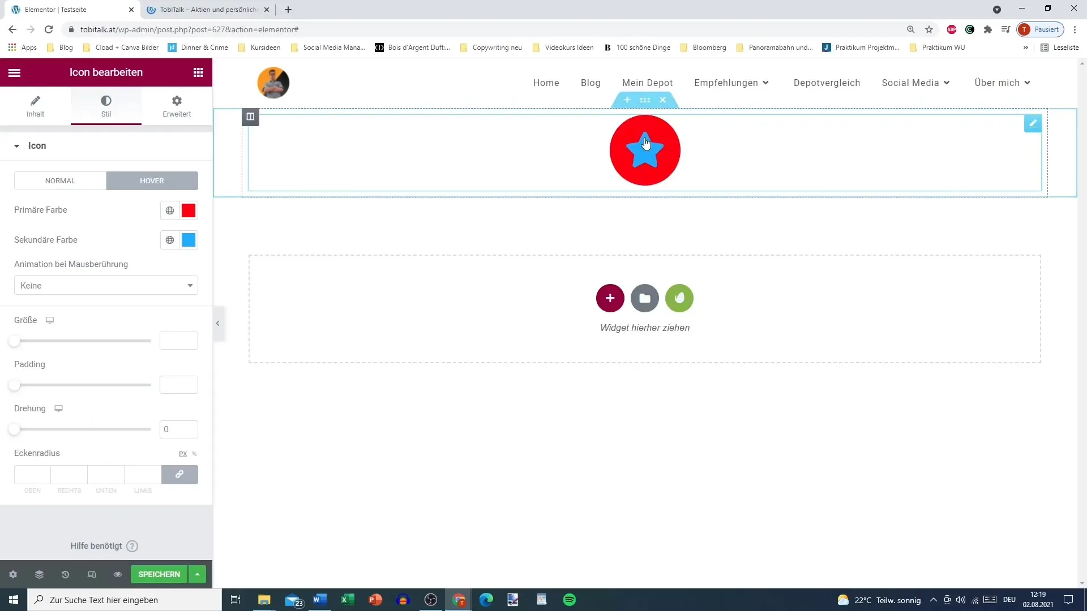This screenshot has width=1087, height=611.
Task: Select the NORMAL state toggle
Action: coord(60,180)
